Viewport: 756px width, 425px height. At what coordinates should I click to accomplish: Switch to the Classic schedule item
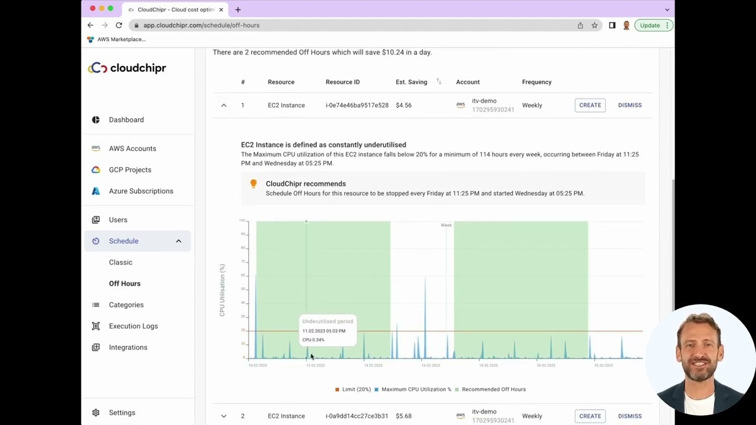click(120, 262)
